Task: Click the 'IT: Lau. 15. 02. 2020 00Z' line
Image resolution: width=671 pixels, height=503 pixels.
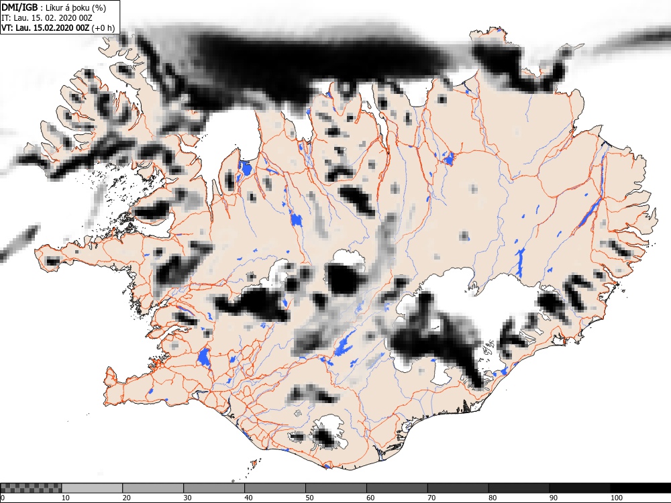Action: (47, 18)
